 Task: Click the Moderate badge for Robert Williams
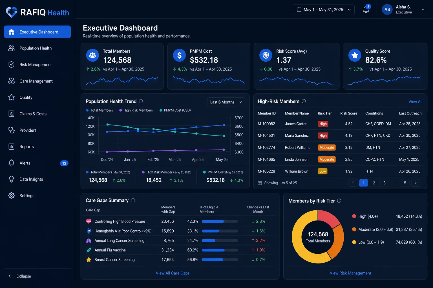[327, 147]
